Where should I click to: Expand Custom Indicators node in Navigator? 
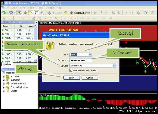[x=4, y=88]
